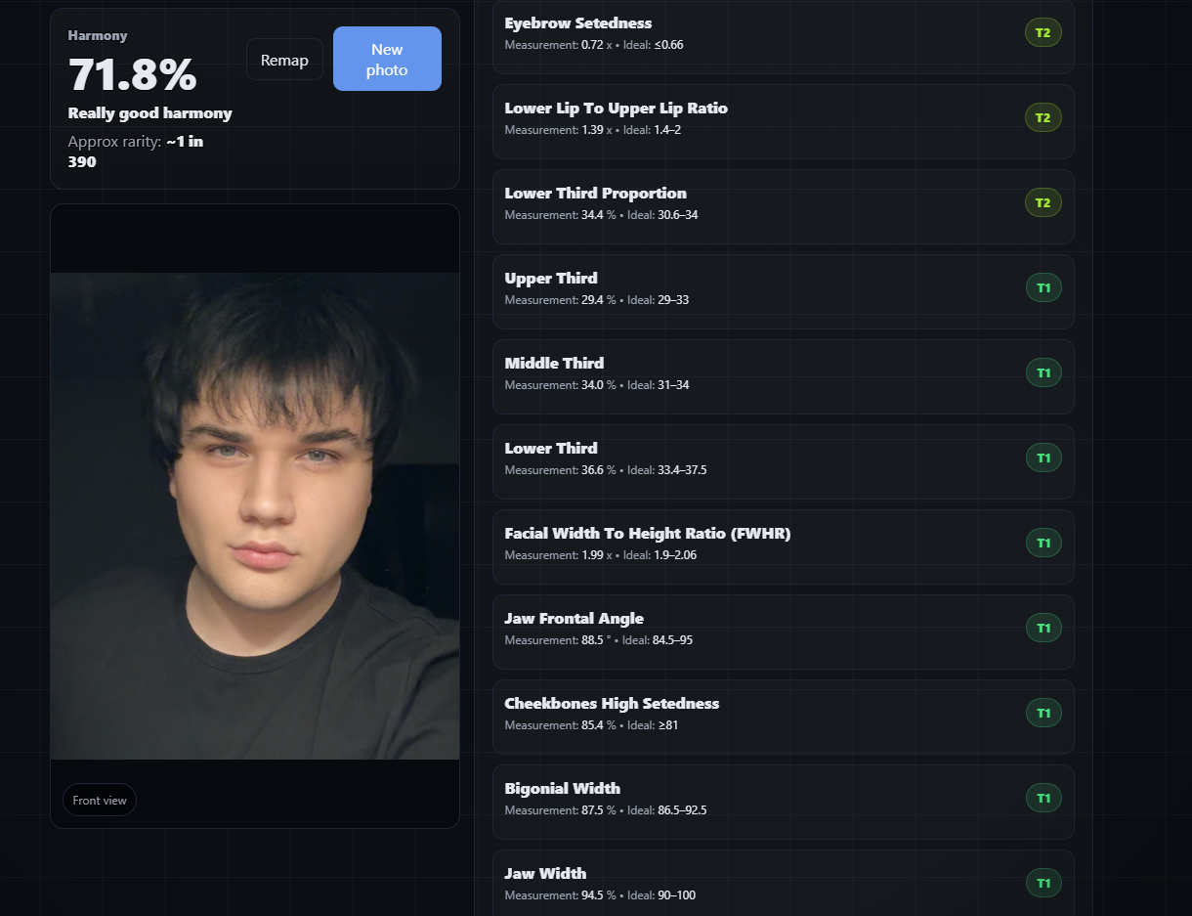This screenshot has width=1192, height=916.
Task: Open the uploaded face photo
Action: [254, 515]
